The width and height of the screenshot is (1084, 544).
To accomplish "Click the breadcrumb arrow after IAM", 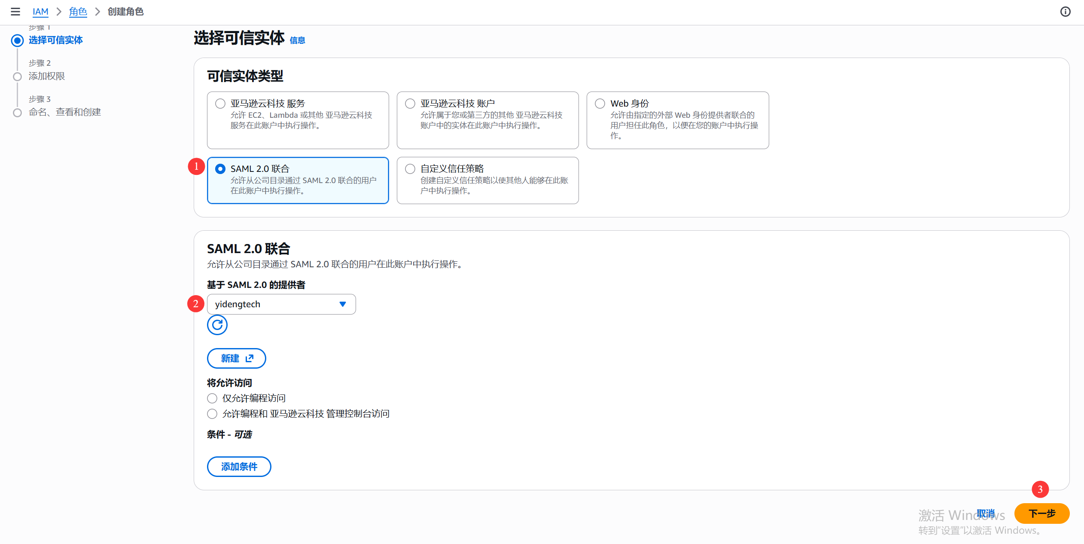I will pos(59,12).
